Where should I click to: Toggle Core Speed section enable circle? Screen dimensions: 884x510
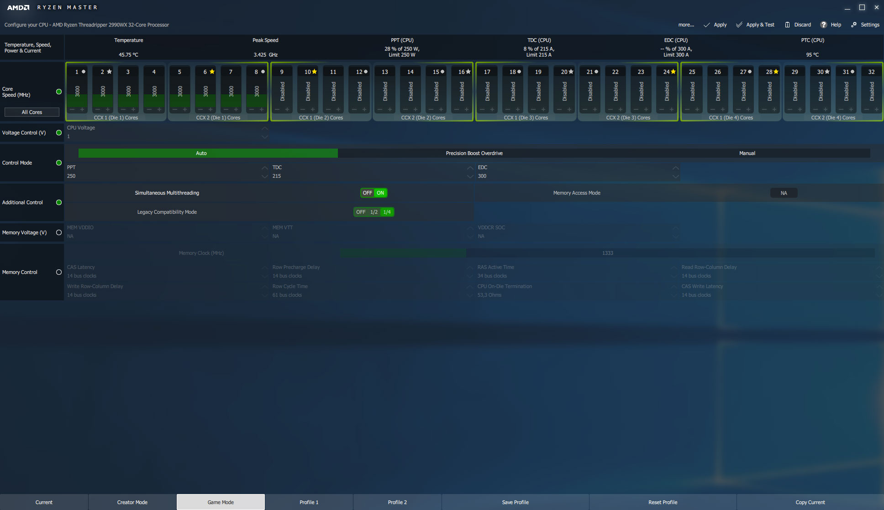[59, 92]
